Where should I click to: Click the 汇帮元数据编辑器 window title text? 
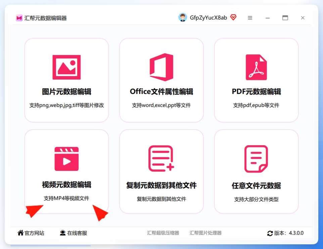(46, 18)
